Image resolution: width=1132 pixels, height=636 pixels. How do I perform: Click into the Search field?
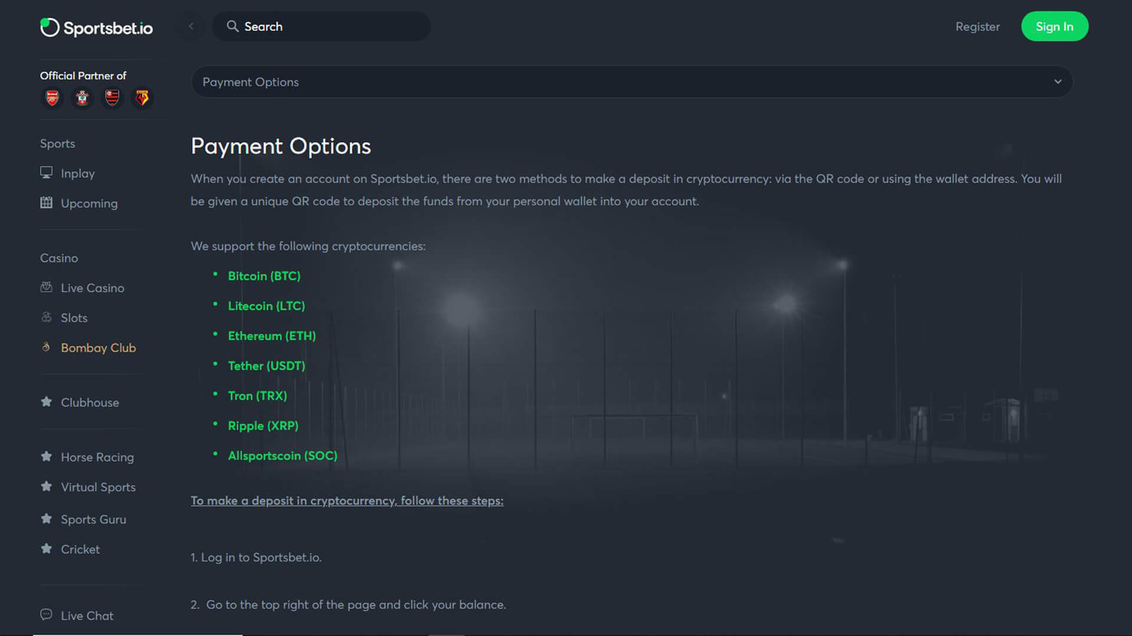point(321,26)
